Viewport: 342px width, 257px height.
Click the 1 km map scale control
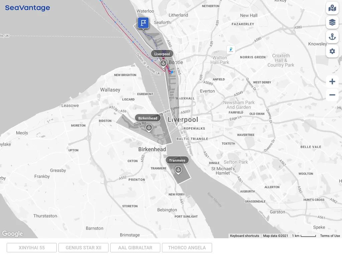pyautogui.click(x=304, y=236)
